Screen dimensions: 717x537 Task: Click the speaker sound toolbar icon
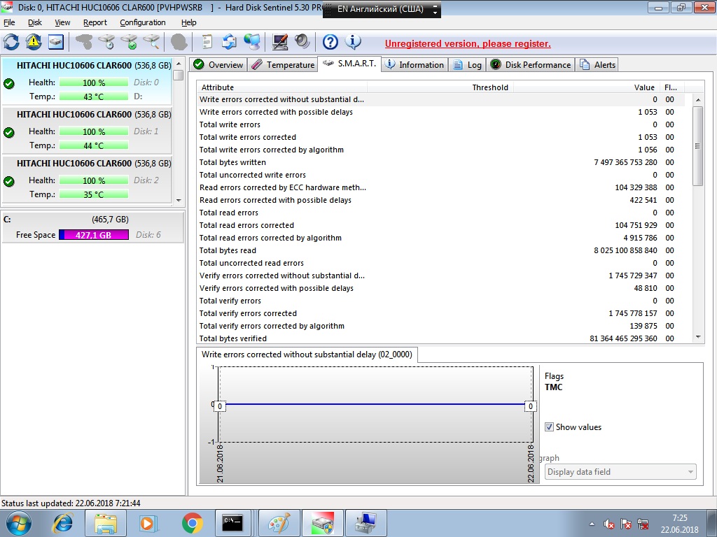tap(302, 43)
